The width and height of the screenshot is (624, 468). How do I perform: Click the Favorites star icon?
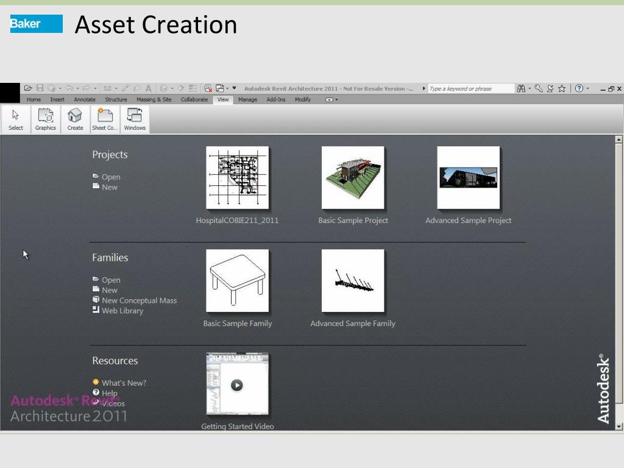561,88
